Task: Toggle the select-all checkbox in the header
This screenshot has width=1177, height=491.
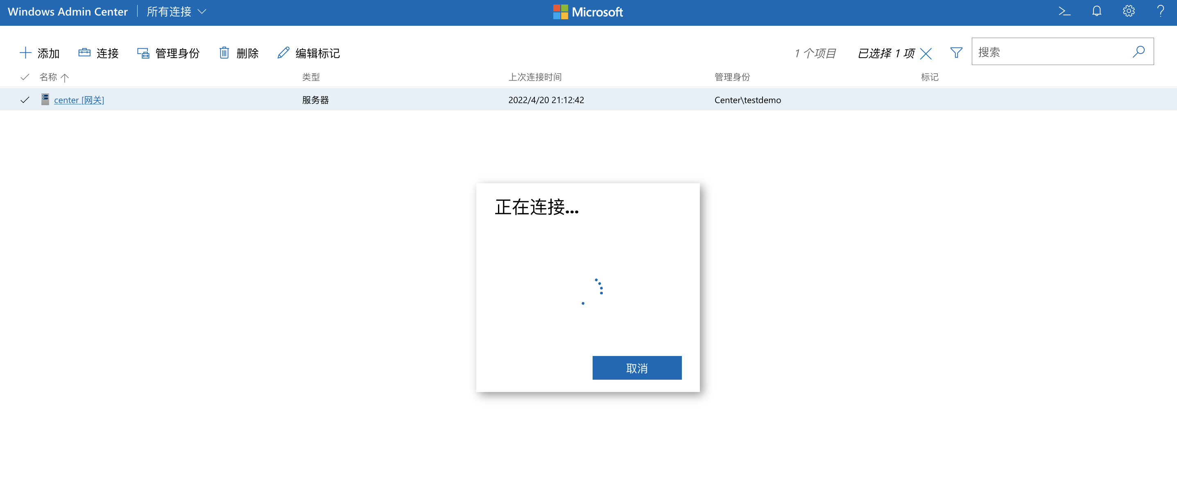Action: coord(25,77)
